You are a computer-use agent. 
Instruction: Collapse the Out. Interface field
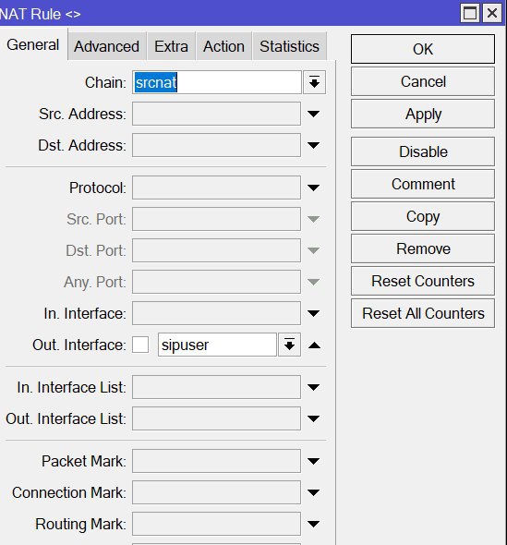tap(314, 345)
